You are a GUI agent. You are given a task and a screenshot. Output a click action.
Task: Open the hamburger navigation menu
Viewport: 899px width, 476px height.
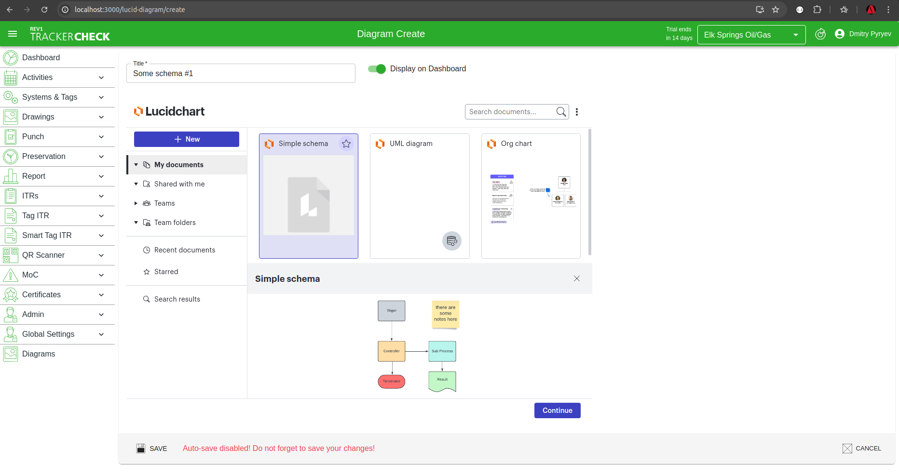[13, 34]
